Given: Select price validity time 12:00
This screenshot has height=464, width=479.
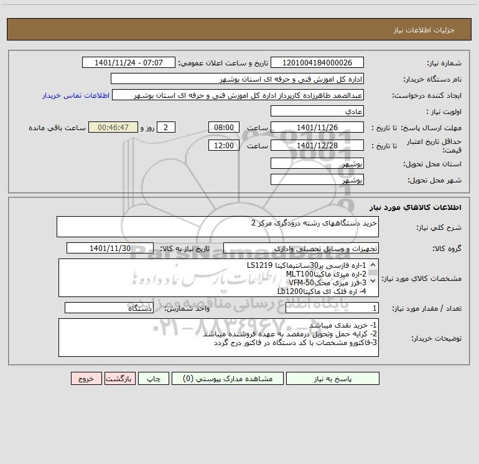Looking at the screenshot, I should click(223, 145).
